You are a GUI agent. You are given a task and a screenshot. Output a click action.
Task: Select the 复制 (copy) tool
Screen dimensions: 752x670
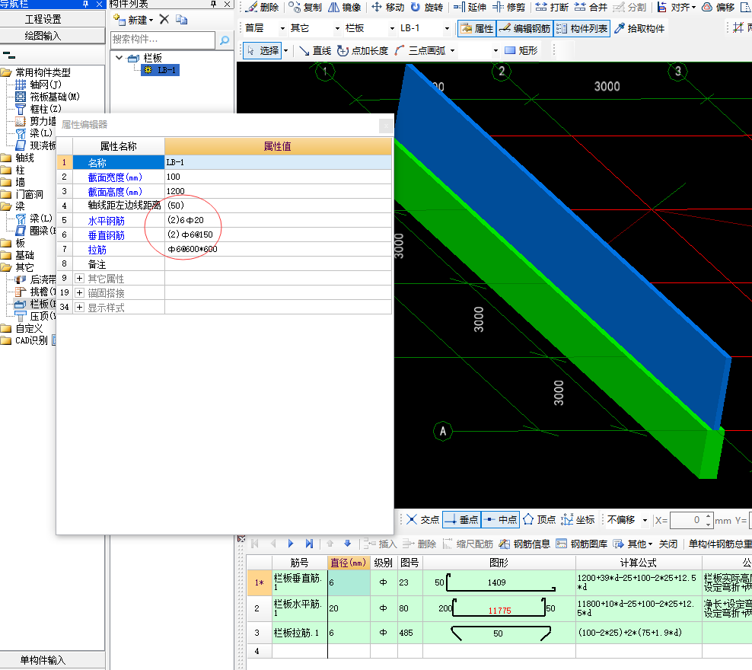click(305, 7)
